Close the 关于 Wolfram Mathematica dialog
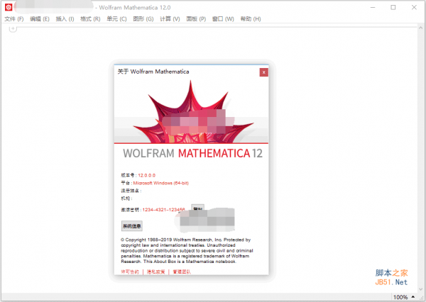 [263, 72]
